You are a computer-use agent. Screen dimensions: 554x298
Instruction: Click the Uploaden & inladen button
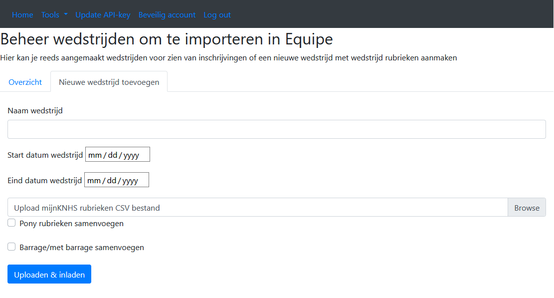[x=49, y=275]
